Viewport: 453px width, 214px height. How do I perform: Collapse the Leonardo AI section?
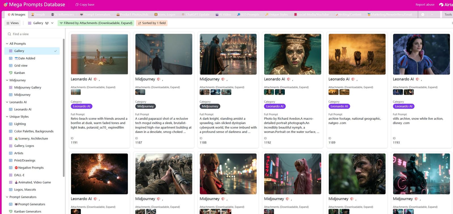tap(7, 102)
